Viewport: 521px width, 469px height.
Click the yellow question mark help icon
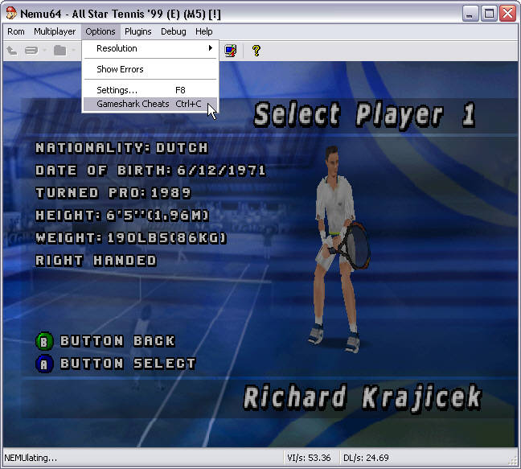(256, 51)
